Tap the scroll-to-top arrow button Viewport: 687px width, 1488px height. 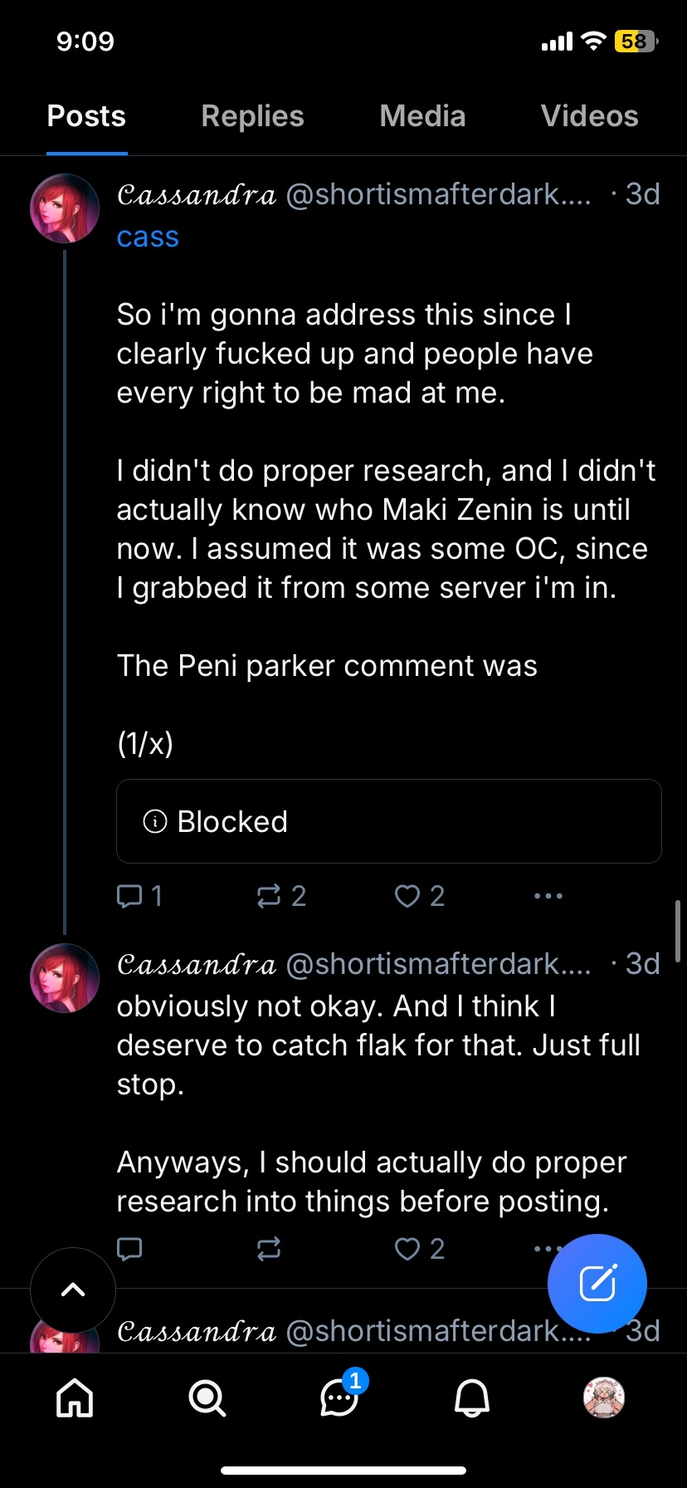click(x=73, y=1290)
